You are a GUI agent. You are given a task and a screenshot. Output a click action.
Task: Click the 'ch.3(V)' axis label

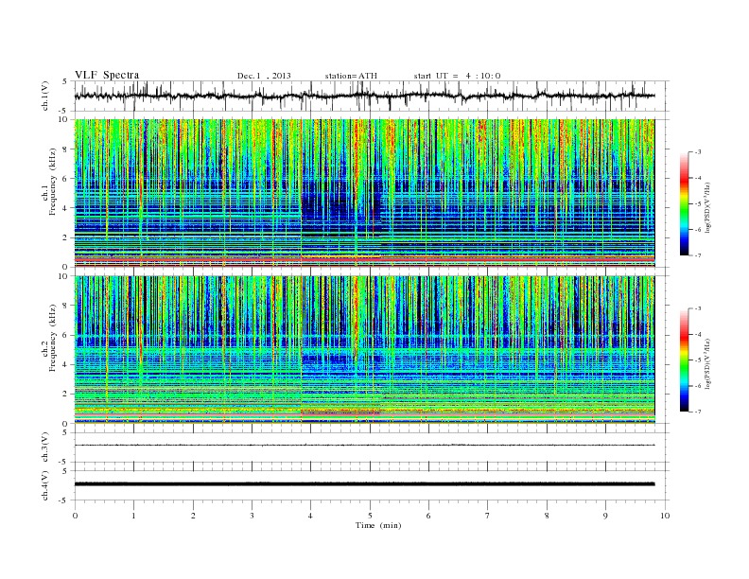[45, 447]
